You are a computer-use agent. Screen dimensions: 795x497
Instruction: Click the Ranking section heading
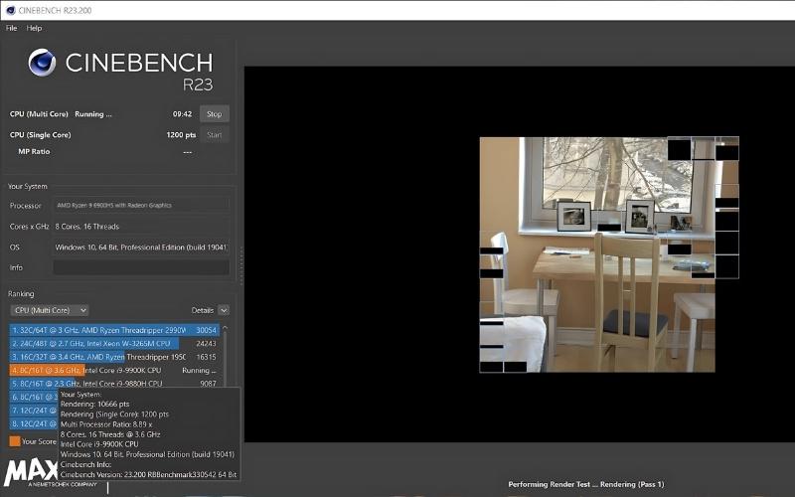pos(21,293)
